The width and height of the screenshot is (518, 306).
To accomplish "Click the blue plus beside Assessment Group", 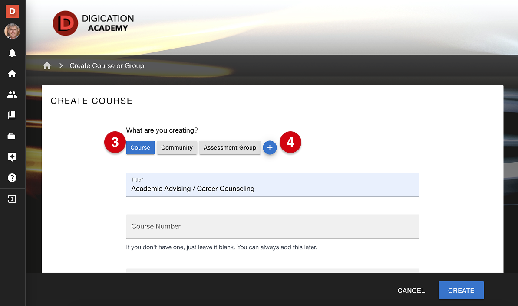I will click(270, 147).
